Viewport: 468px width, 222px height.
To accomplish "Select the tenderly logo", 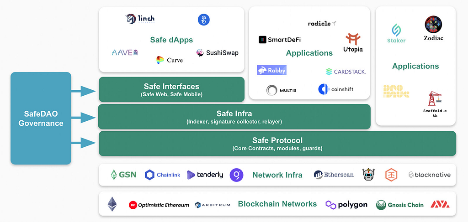I will [x=205, y=175].
